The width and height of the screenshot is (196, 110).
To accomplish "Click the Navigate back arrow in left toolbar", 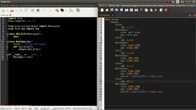I will point(45,10).
